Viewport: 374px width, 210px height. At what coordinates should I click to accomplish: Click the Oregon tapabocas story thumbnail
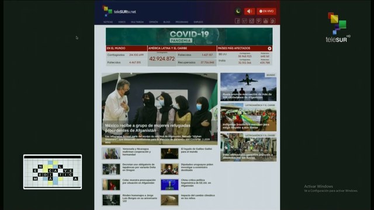pos(111,169)
